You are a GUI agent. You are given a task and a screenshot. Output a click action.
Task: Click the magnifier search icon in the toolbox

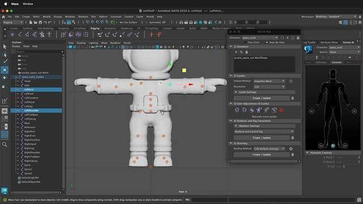point(5,144)
